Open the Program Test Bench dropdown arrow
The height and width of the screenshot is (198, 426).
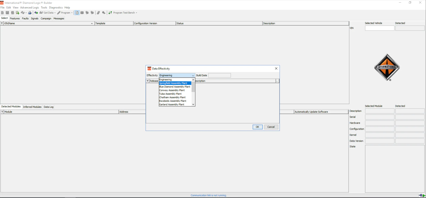point(137,13)
